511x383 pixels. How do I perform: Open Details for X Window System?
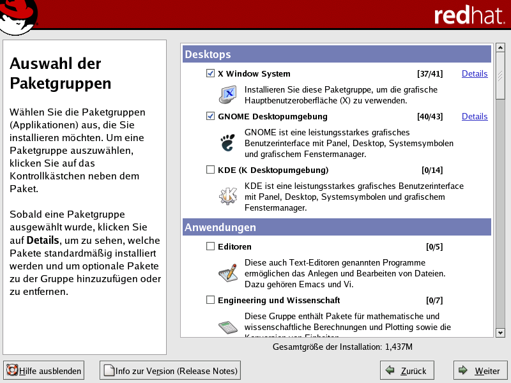pos(475,74)
